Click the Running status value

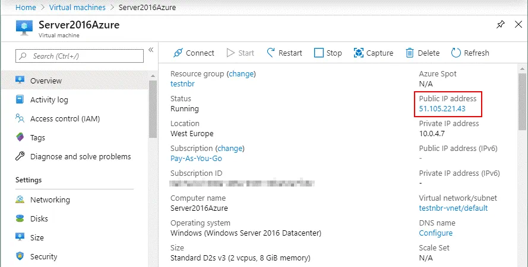point(185,109)
